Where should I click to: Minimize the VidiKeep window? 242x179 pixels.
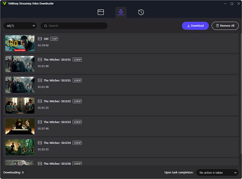tap(225, 4)
